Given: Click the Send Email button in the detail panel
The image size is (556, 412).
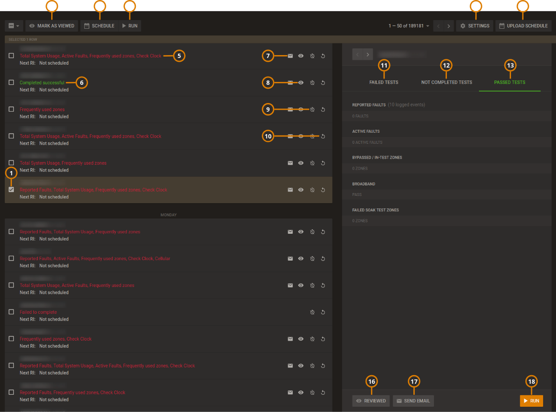Looking at the screenshot, I should tap(413, 401).
